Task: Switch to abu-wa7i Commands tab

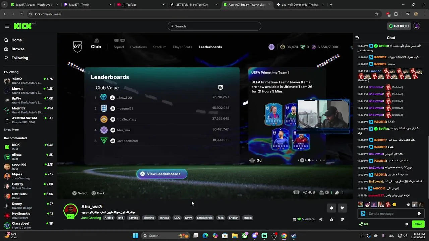Action: click(x=300, y=5)
